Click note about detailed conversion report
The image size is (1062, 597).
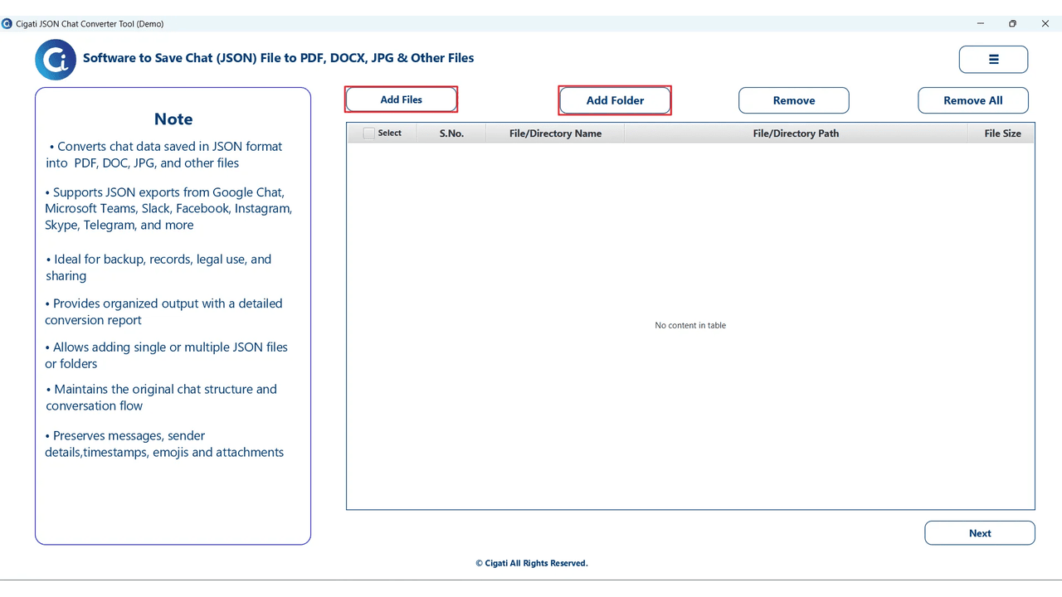163,312
